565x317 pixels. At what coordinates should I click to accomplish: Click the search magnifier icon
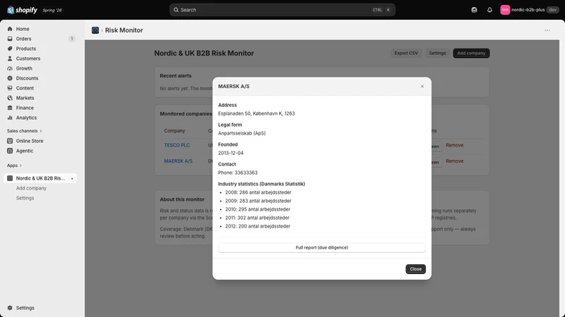[176, 10]
